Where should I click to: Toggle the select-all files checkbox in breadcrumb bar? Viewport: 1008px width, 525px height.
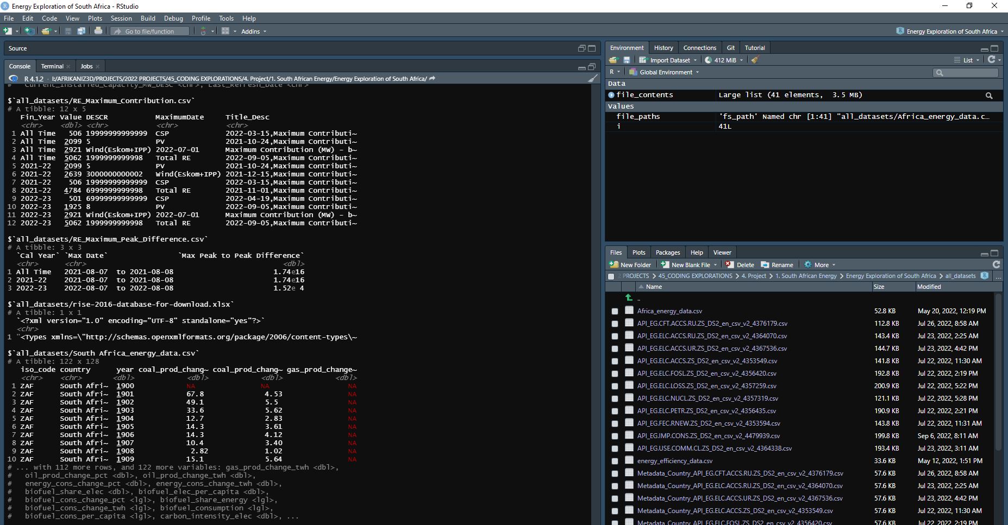pos(611,276)
